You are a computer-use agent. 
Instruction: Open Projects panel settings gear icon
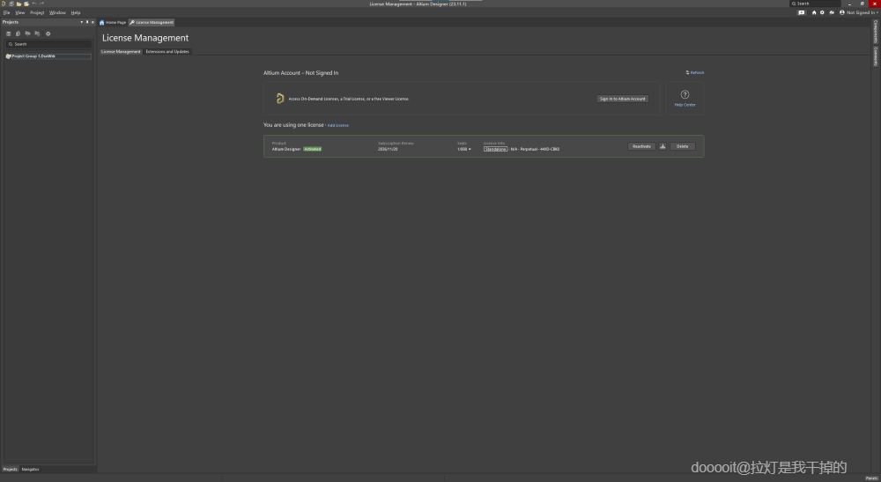(48, 33)
